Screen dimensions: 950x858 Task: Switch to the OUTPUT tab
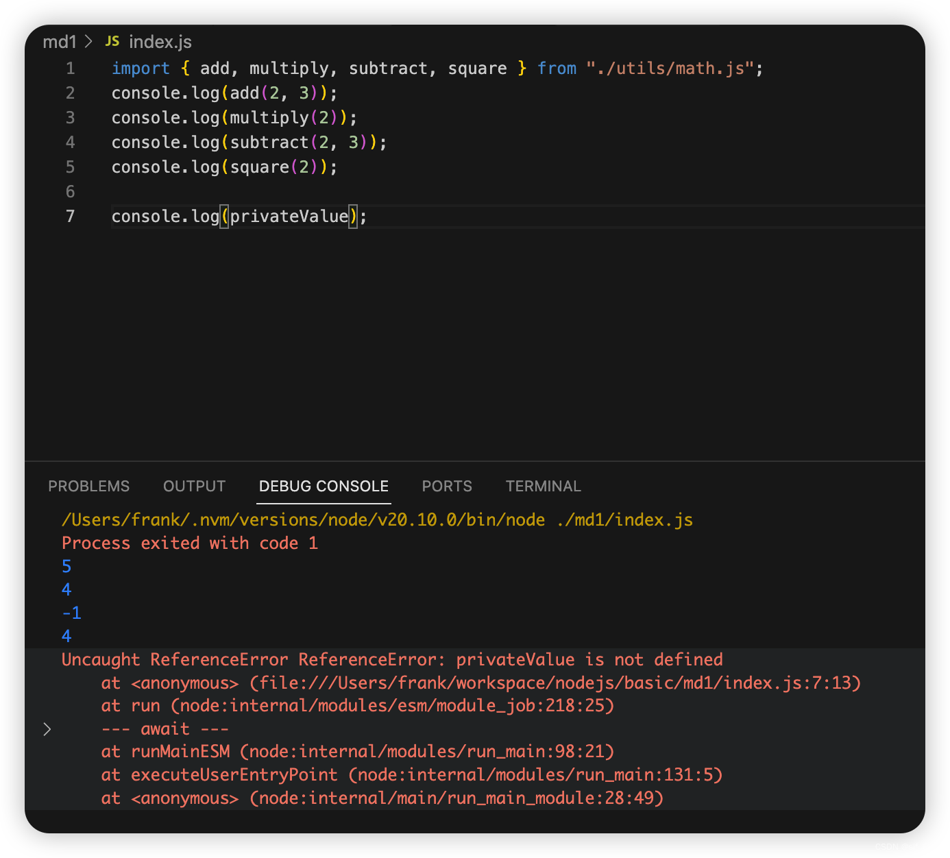tap(195, 486)
